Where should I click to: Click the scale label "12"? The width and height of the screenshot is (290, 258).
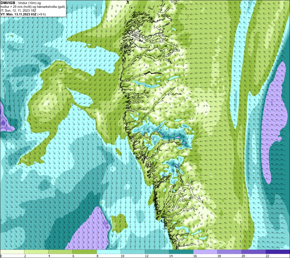coord(147,256)
